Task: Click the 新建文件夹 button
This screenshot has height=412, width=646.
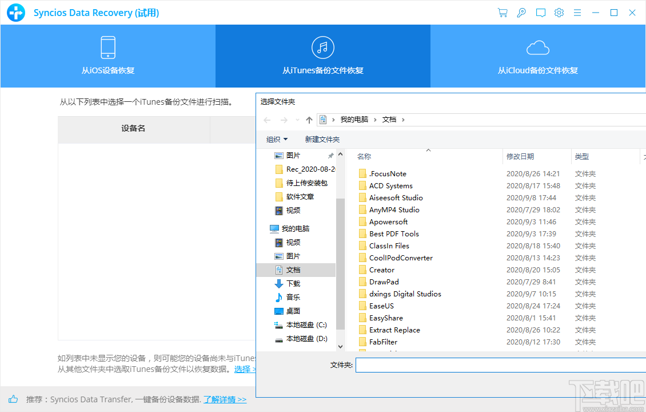Action: pyautogui.click(x=322, y=140)
